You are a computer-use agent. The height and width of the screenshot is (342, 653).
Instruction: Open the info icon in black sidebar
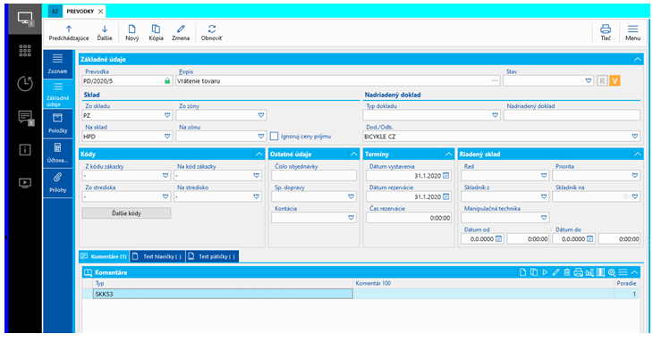coord(25,150)
